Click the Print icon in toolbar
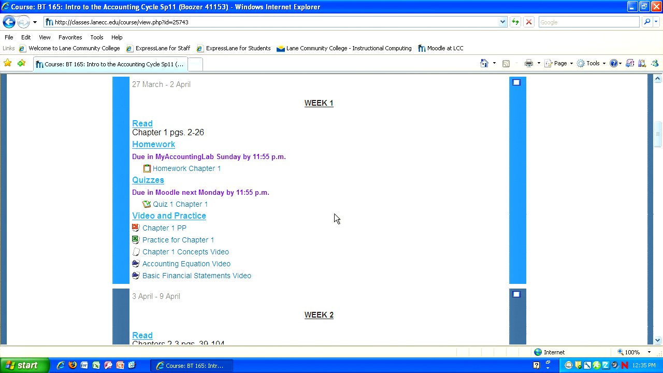The width and height of the screenshot is (663, 373). (x=528, y=63)
